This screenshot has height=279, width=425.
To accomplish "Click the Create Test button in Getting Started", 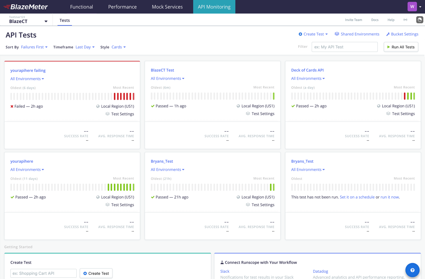I will click(x=96, y=273).
